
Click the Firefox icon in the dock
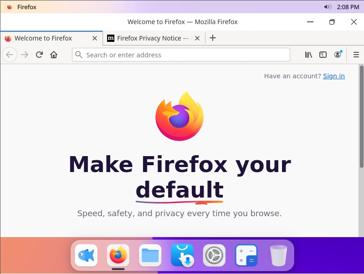tap(118, 255)
